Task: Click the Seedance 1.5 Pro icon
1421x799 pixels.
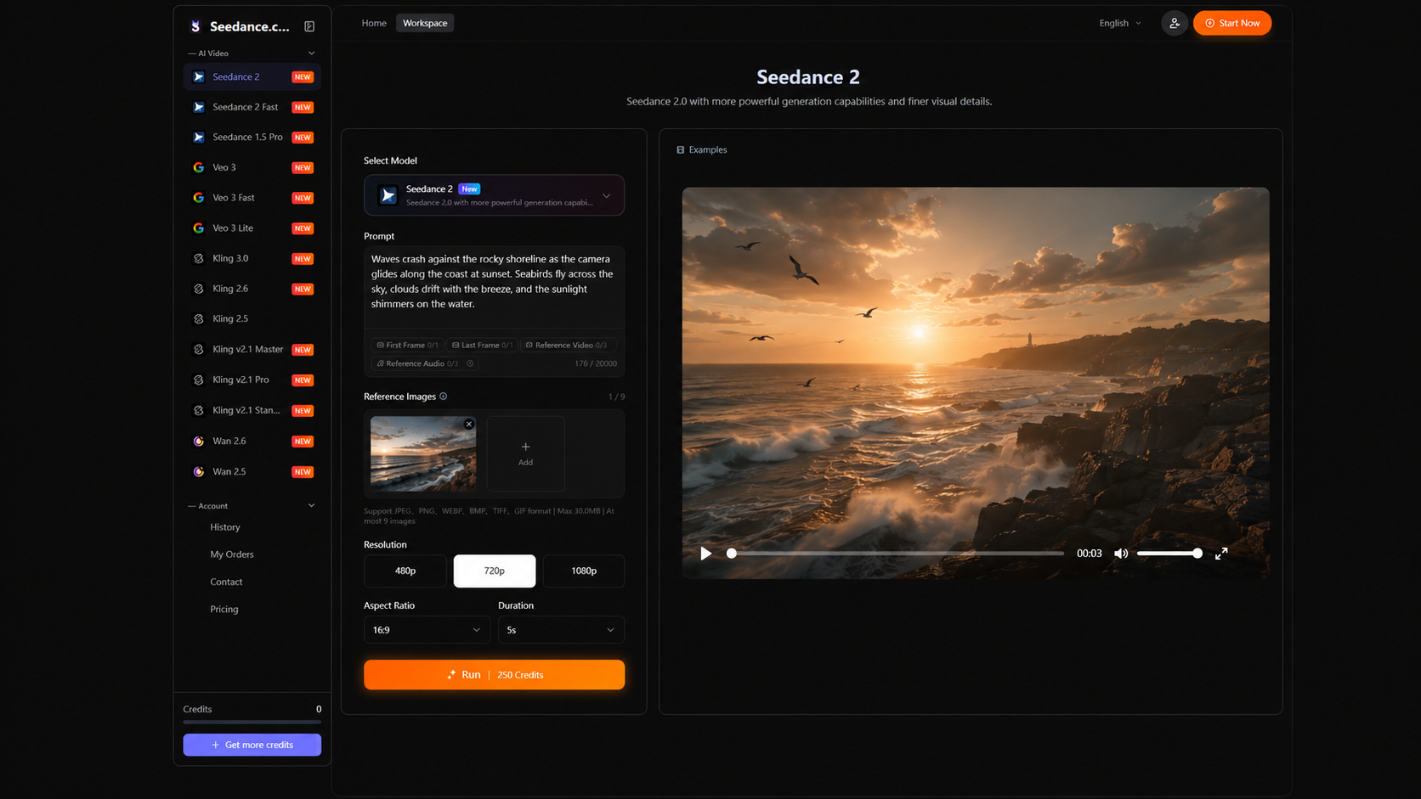Action: pyautogui.click(x=199, y=137)
